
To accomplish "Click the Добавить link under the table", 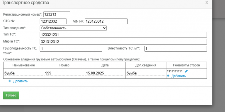I will 21,81.
